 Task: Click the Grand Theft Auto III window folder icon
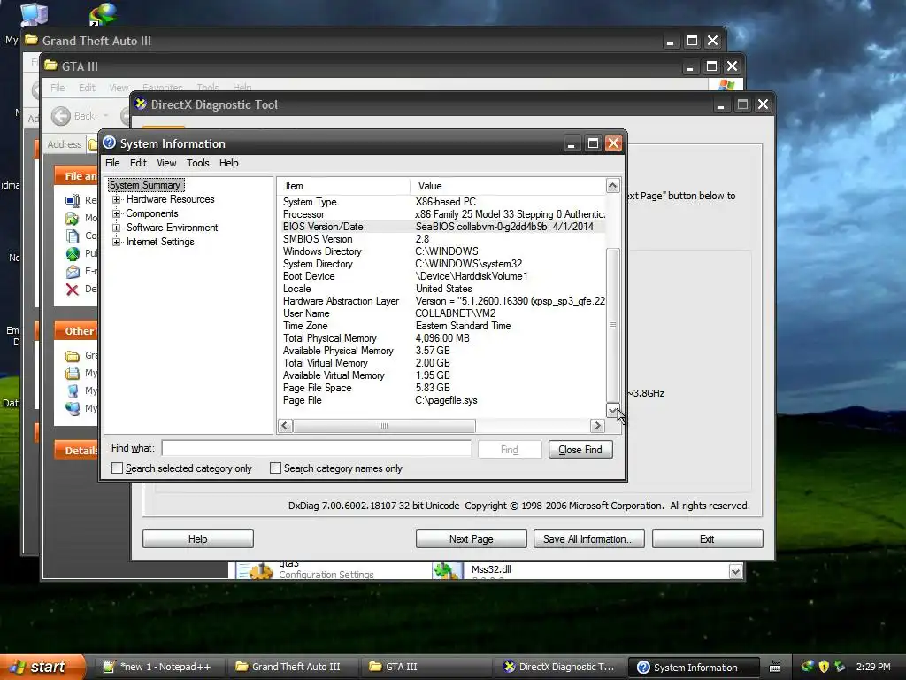click(31, 41)
